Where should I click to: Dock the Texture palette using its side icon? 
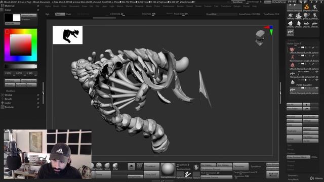point(38,107)
